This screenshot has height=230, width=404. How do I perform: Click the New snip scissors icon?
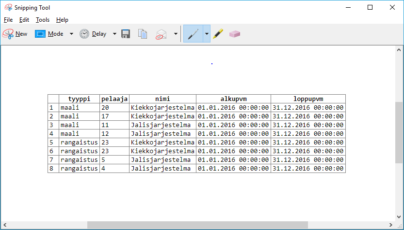[x=8, y=34]
